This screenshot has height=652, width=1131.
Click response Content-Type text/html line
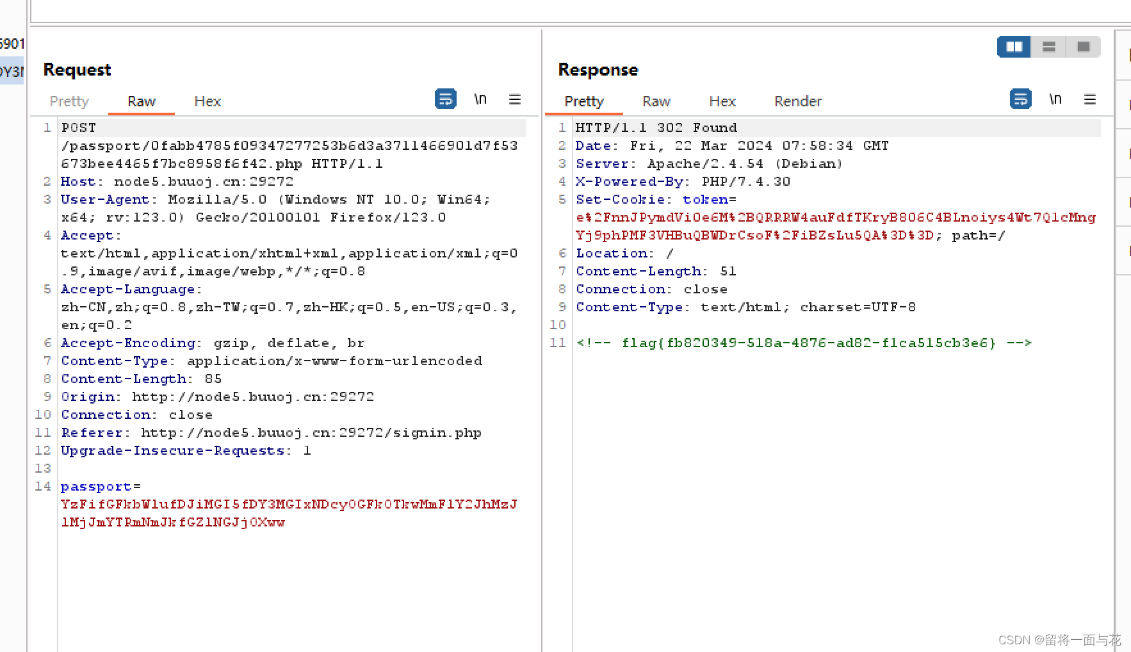[x=746, y=307]
